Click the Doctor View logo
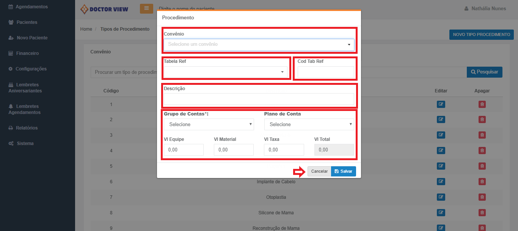The width and height of the screenshot is (518, 231). click(105, 9)
